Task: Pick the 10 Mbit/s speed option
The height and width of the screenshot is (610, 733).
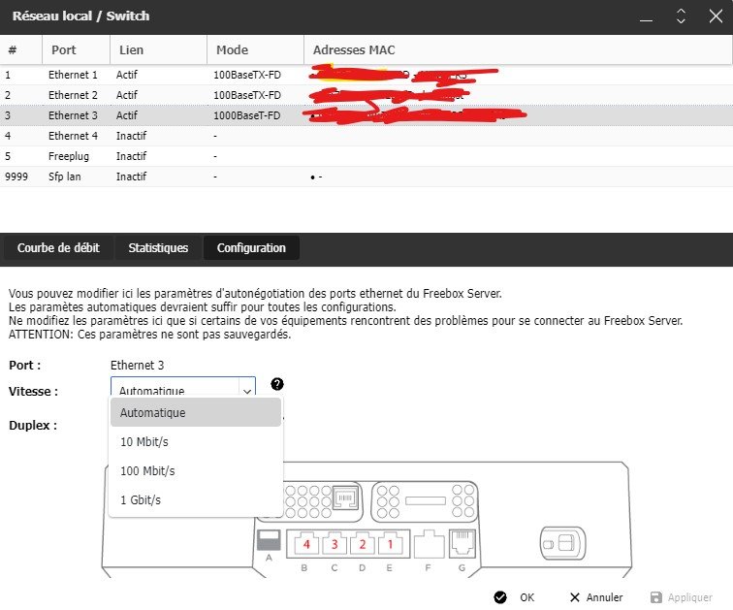Action: (x=144, y=442)
